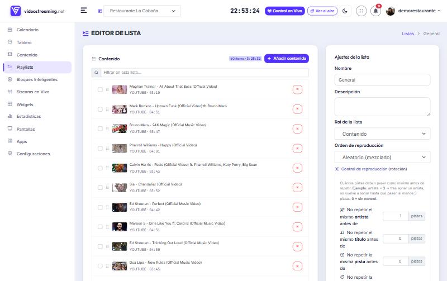Open Bloques Inteligentes menu item
This screenshot has width=447, height=281.
(37, 79)
